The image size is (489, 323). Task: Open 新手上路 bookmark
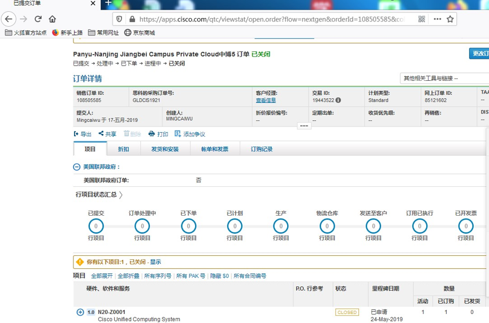point(67,33)
